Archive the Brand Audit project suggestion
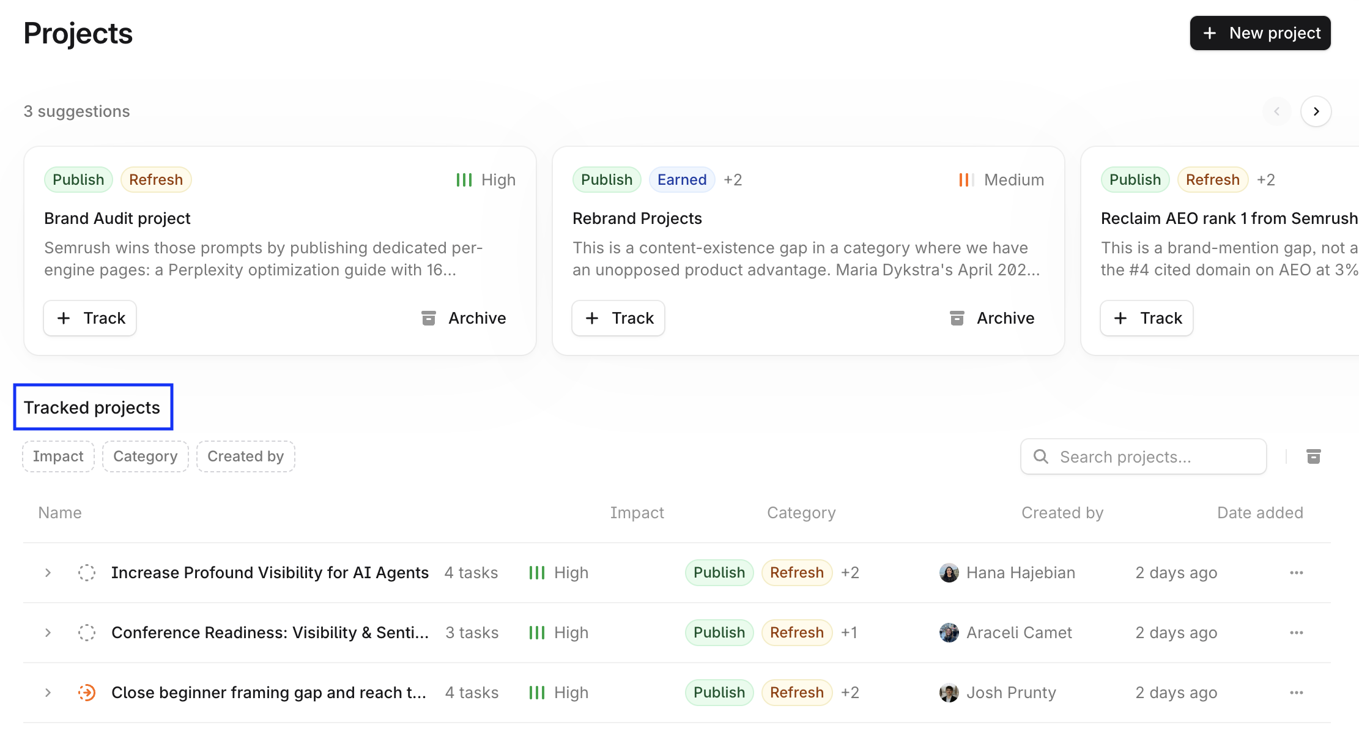This screenshot has width=1359, height=733. (x=464, y=318)
